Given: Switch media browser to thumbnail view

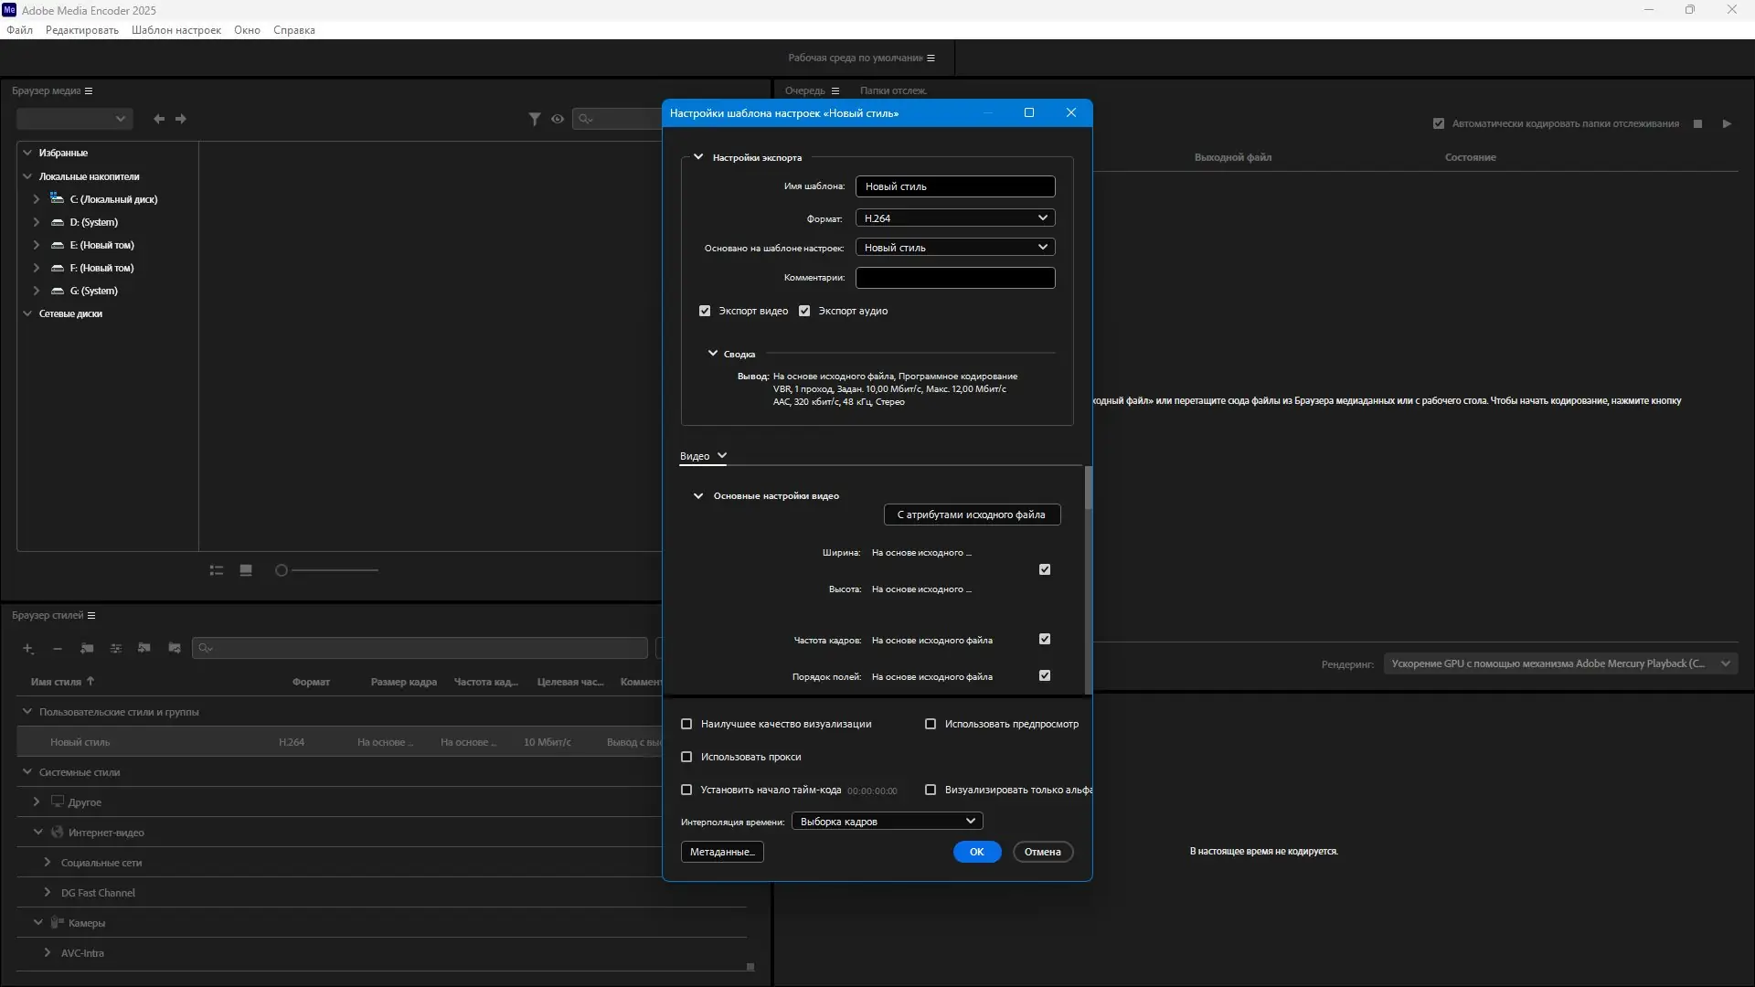Looking at the screenshot, I should click(246, 570).
